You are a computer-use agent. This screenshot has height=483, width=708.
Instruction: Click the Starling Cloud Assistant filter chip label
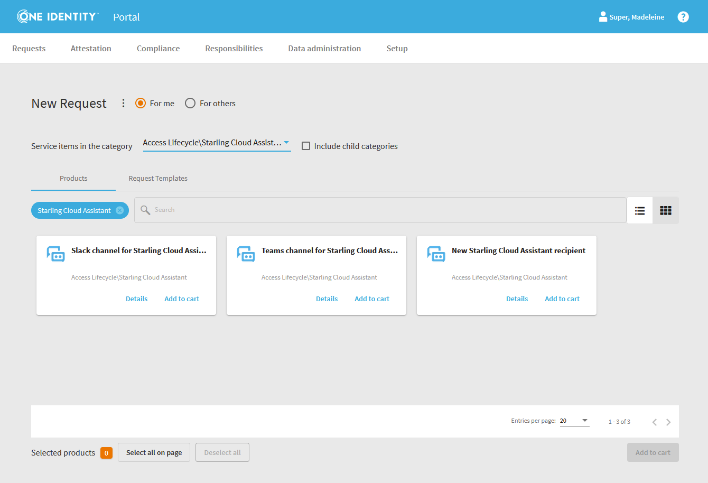[x=74, y=210]
